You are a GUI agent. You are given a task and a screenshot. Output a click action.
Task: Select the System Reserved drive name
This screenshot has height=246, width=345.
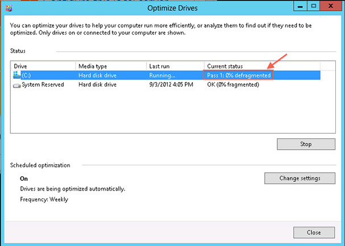coord(43,84)
